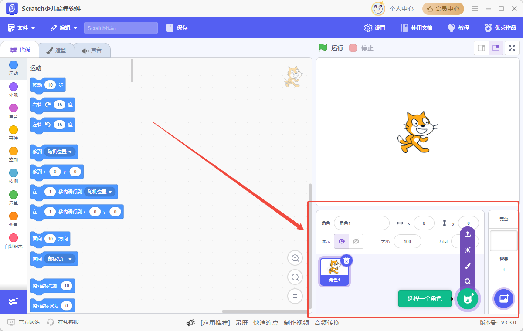
Task: Open 使用文档 documentation
Action: point(417,28)
